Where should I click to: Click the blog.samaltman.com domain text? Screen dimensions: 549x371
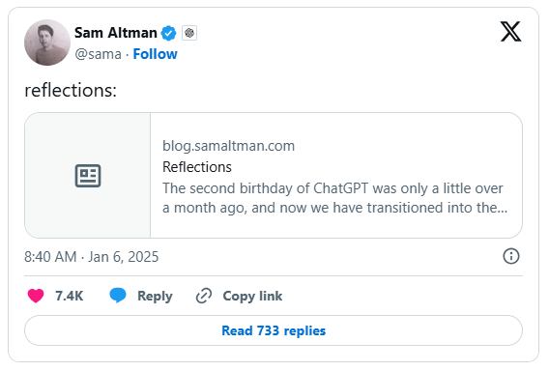pos(229,146)
